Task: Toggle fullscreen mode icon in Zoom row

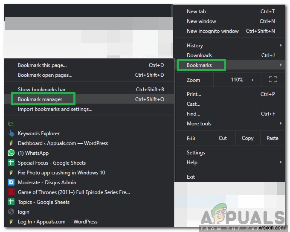Action: pyautogui.click(x=273, y=80)
